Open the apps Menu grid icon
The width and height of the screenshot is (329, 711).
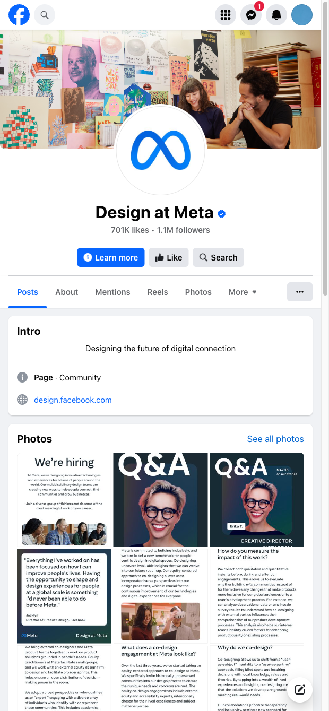tap(225, 15)
